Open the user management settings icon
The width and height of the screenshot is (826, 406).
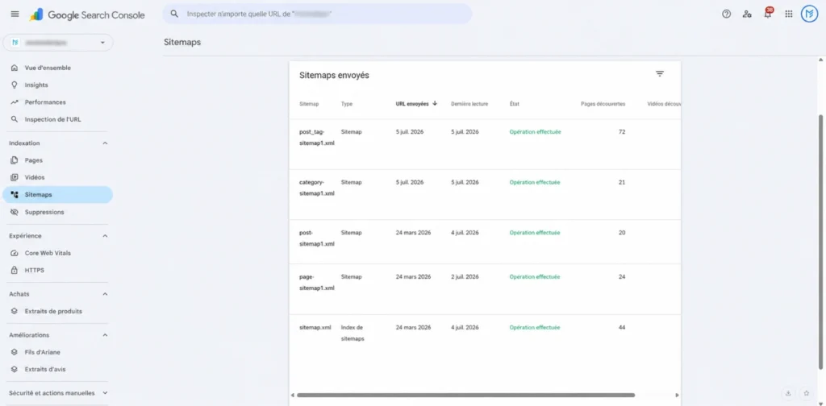[x=747, y=14]
